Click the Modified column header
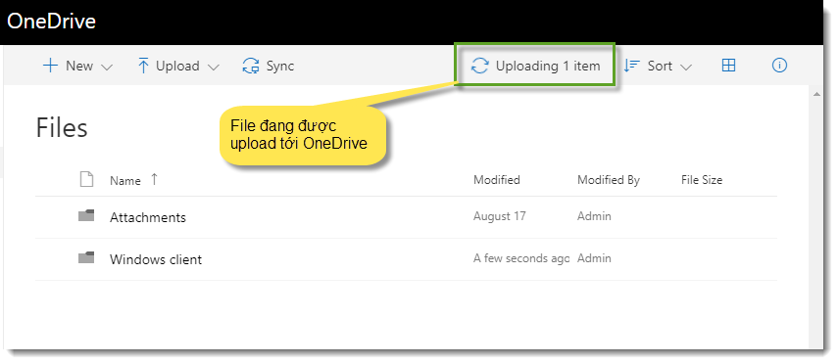The width and height of the screenshot is (838, 364). pos(497,180)
